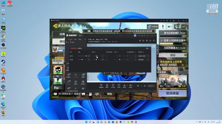This screenshot has width=222, height=124.
Task: Click the gain help info icon
Action: click(95, 52)
